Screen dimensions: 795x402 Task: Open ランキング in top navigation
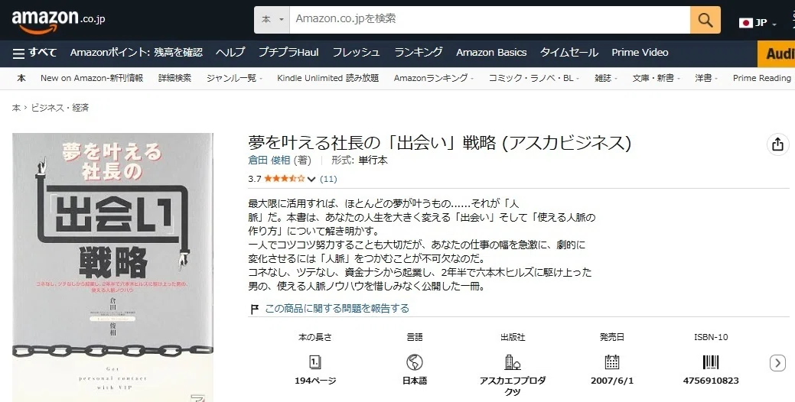(x=419, y=53)
